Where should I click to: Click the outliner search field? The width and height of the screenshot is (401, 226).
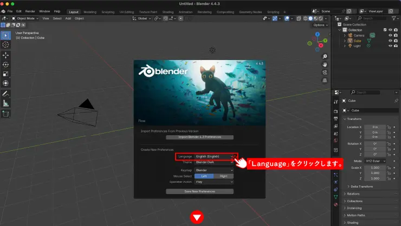(372, 18)
